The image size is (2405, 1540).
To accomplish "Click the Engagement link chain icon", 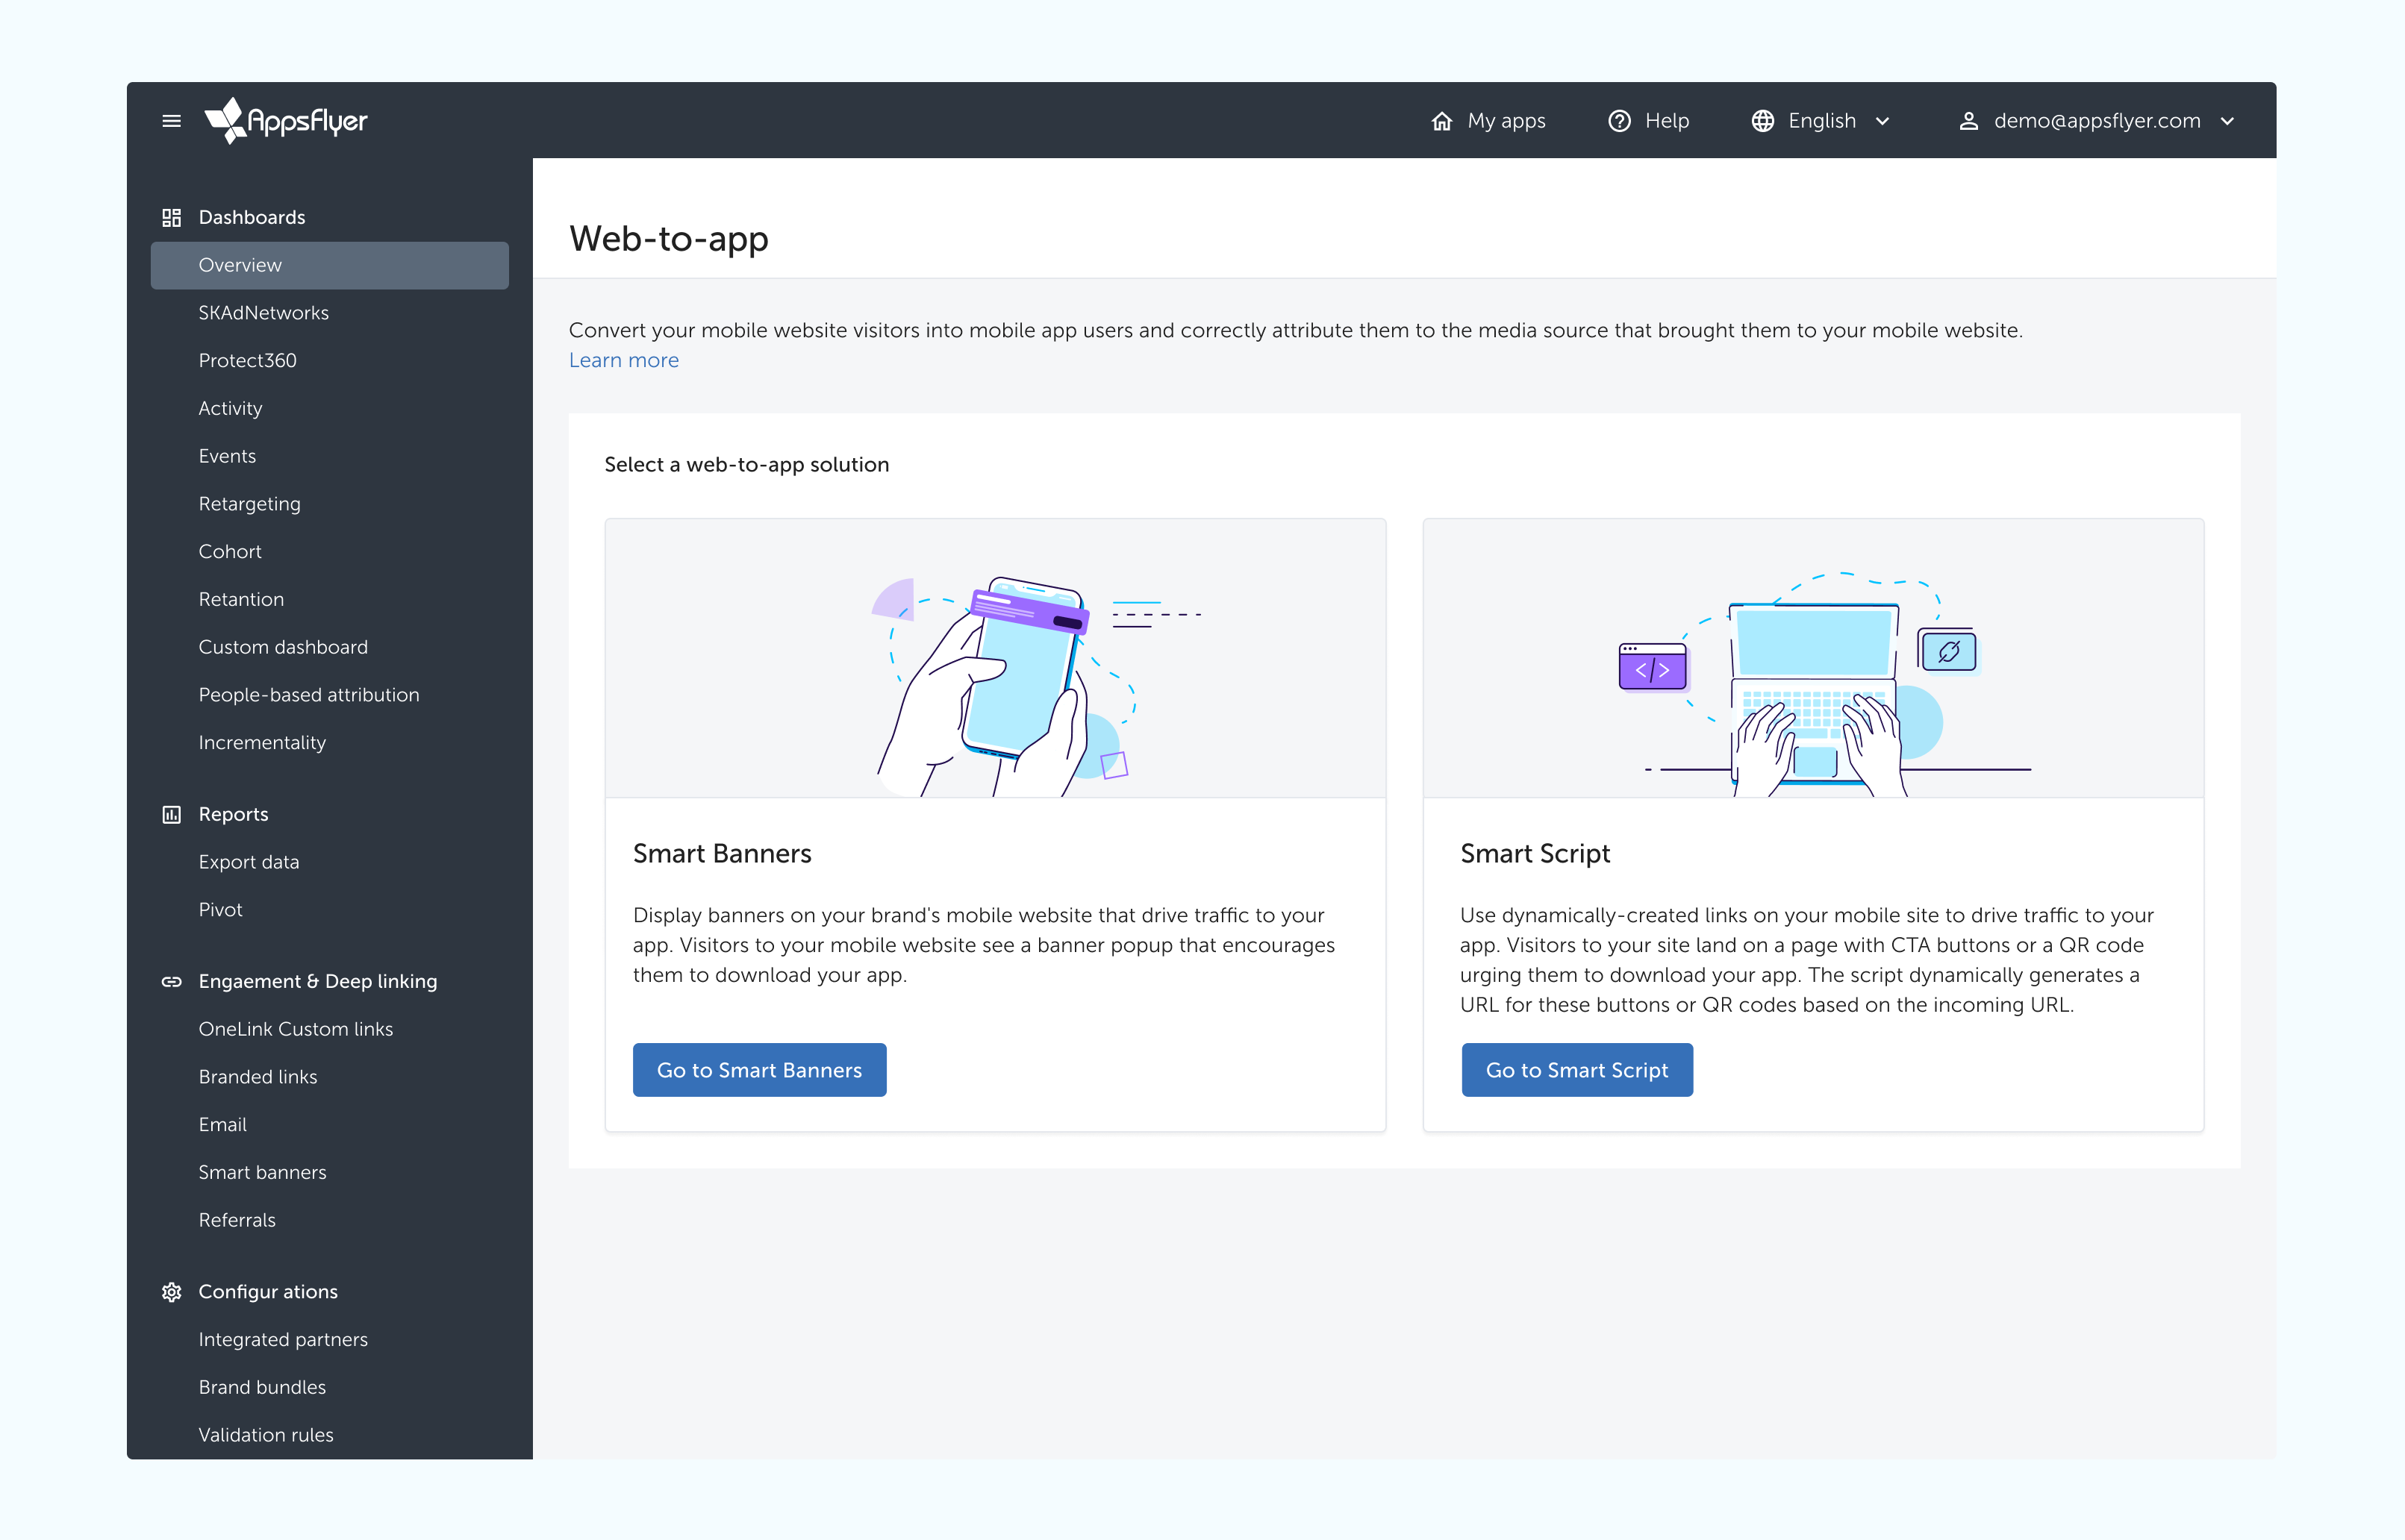I will 171,981.
